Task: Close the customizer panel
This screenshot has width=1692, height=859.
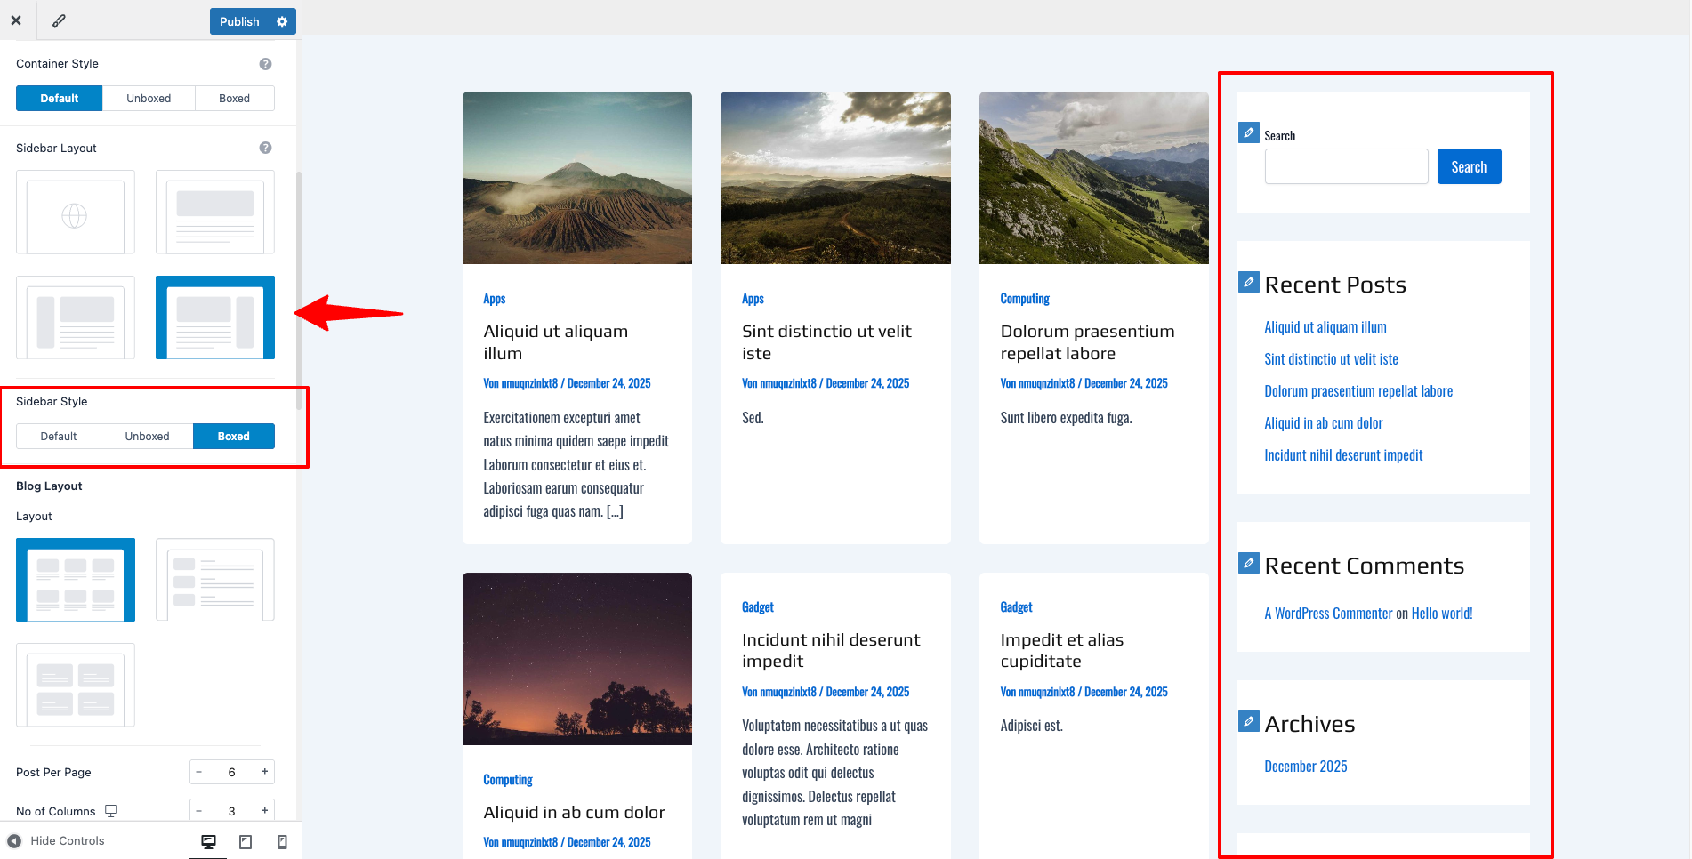Action: (16, 20)
